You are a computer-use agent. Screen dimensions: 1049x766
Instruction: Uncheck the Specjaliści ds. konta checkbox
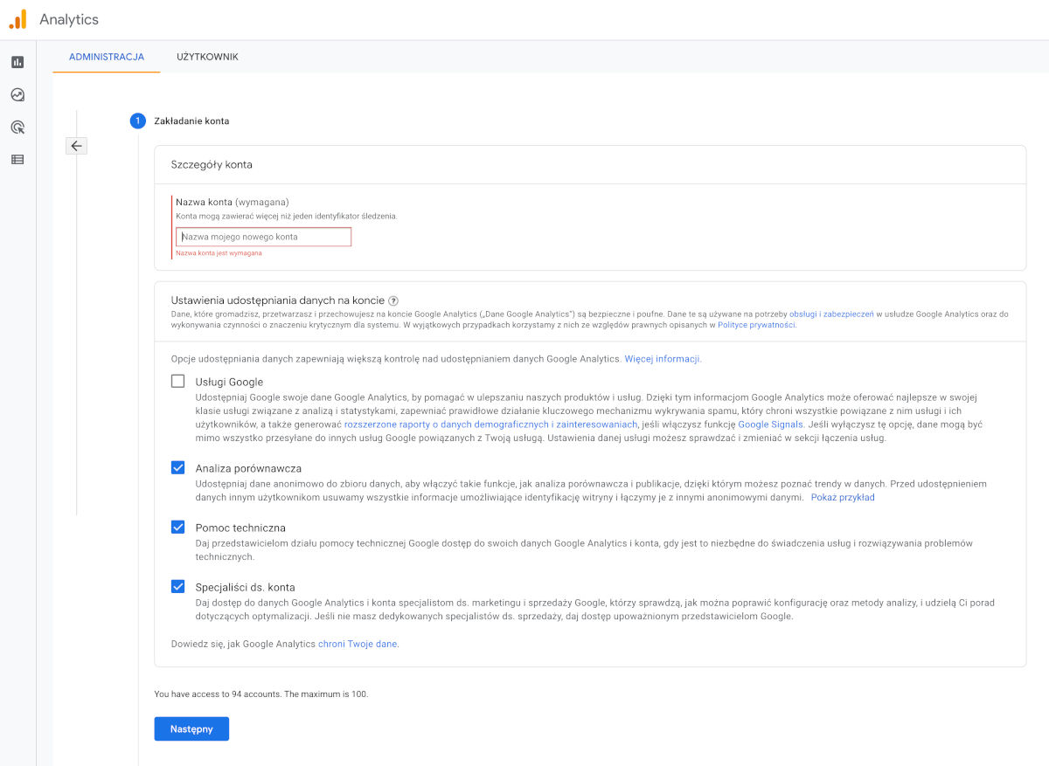click(178, 586)
